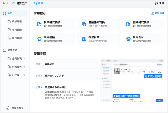Screen dimensions: 168x113
Task: Open the 压缩视频 card title
Action: pos(49,37)
